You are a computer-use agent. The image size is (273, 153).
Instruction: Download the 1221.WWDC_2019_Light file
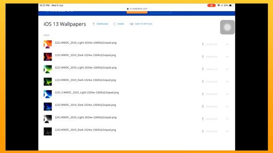[209, 69]
